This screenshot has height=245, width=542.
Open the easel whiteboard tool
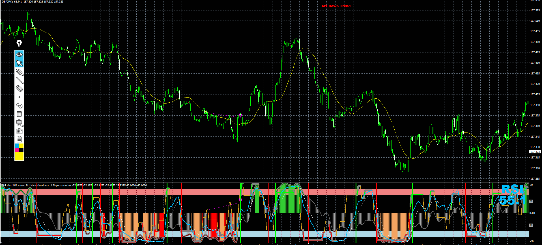click(19, 122)
